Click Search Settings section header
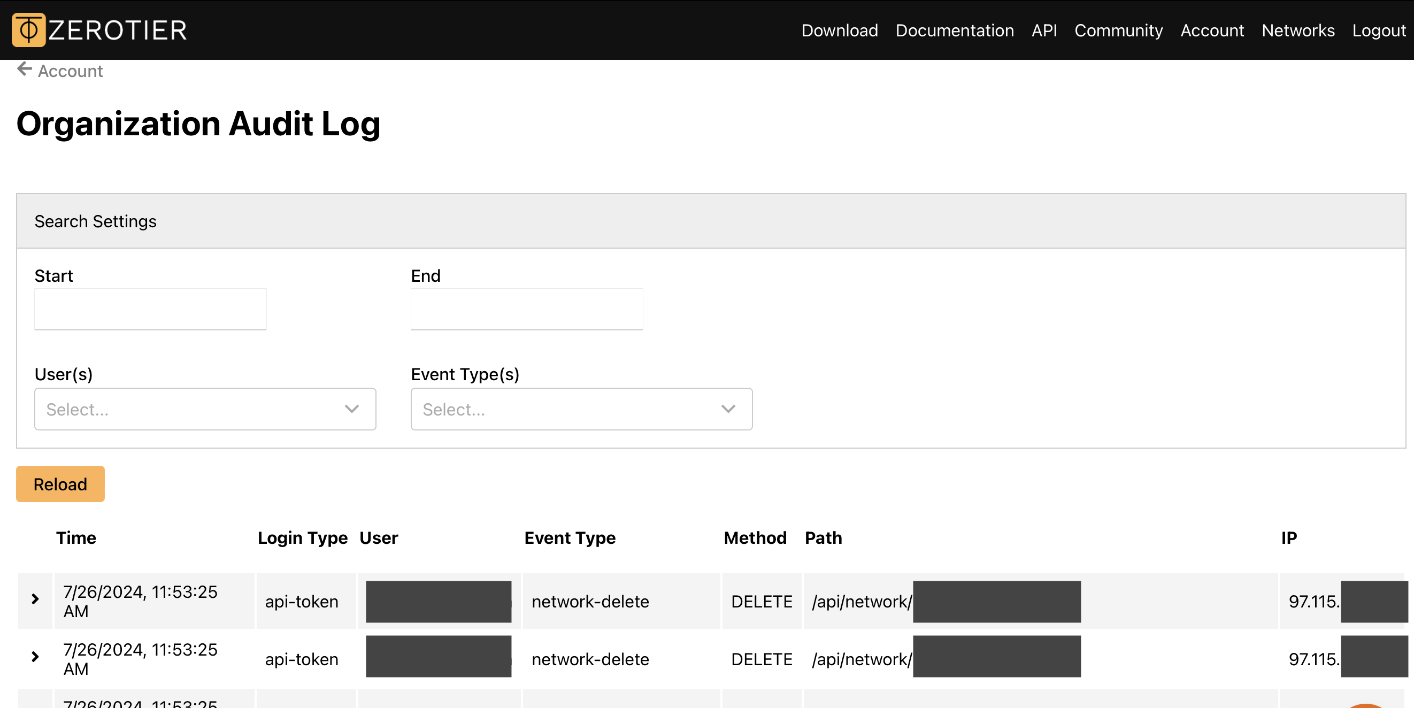The height and width of the screenshot is (708, 1414). (95, 221)
